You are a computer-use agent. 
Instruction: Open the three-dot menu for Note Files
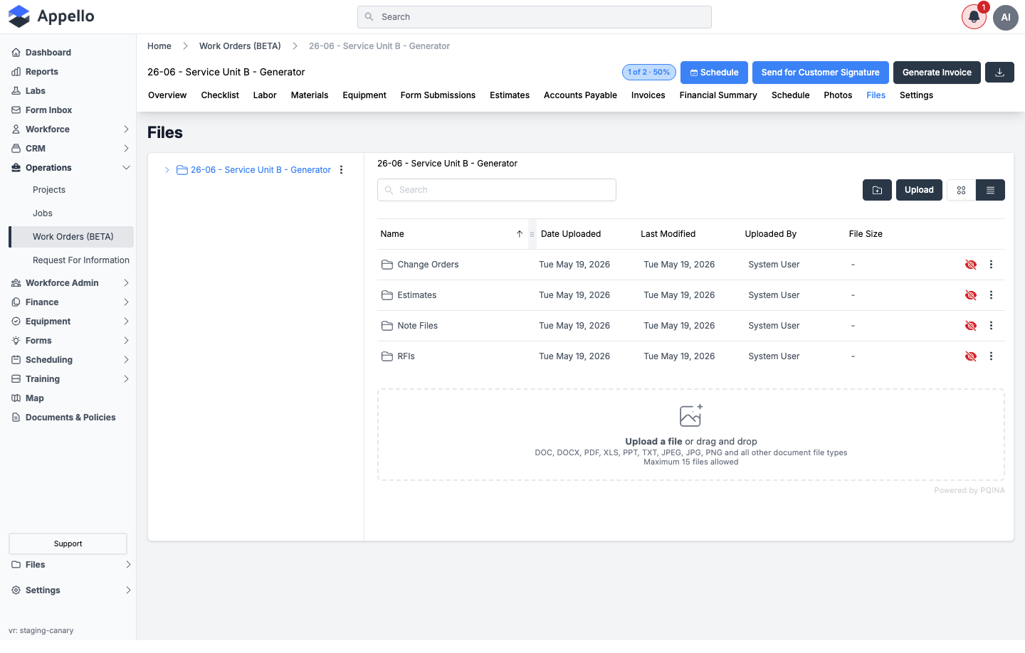991,326
